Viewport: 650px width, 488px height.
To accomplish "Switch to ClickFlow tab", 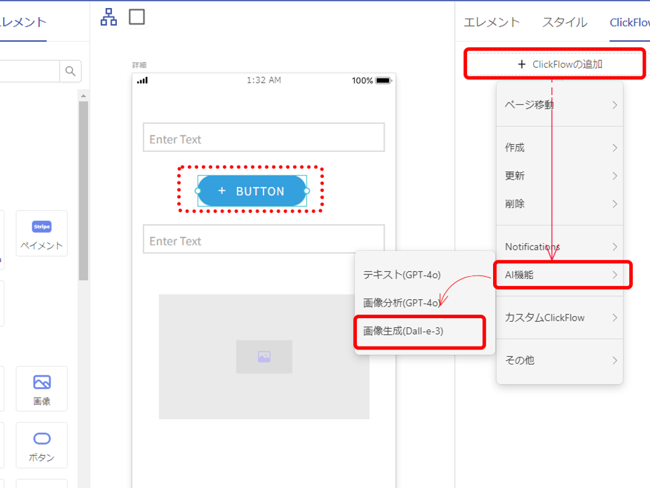I will (x=630, y=22).
